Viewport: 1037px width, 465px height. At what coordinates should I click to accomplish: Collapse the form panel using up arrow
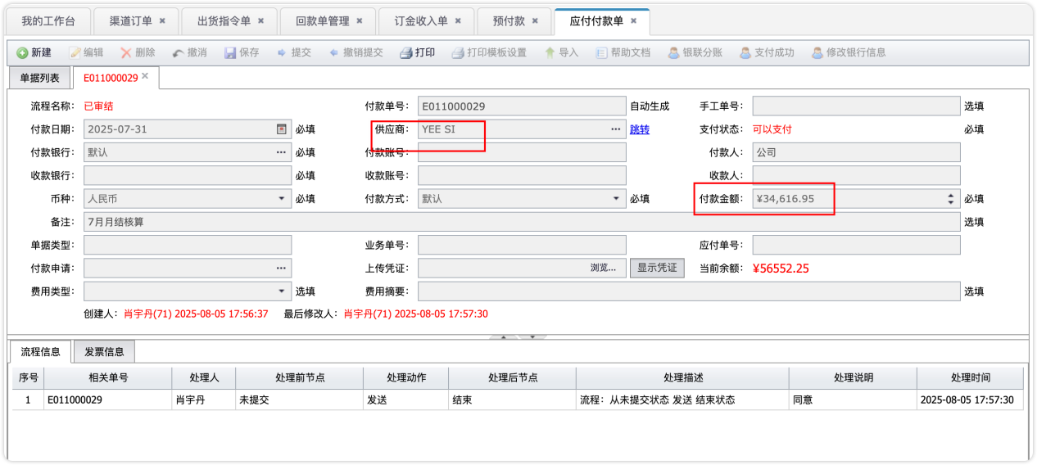click(503, 336)
